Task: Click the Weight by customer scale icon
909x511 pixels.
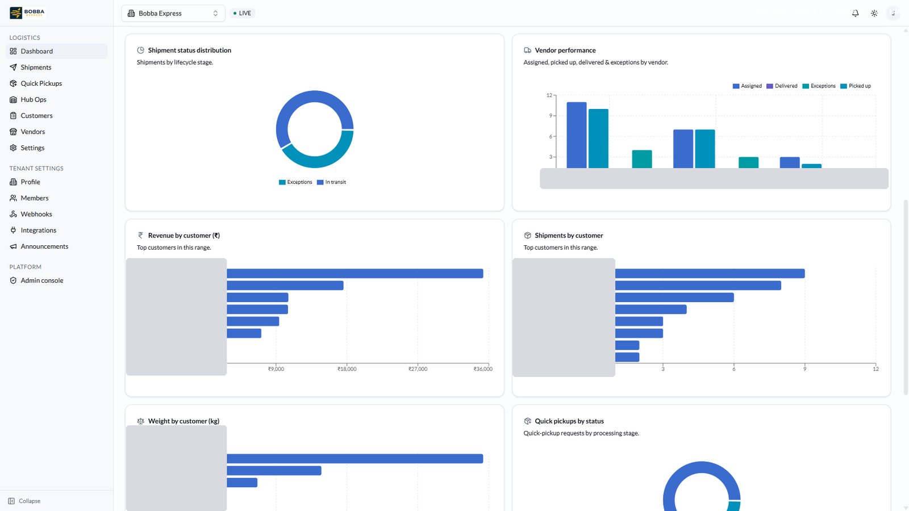Action: 141,421
